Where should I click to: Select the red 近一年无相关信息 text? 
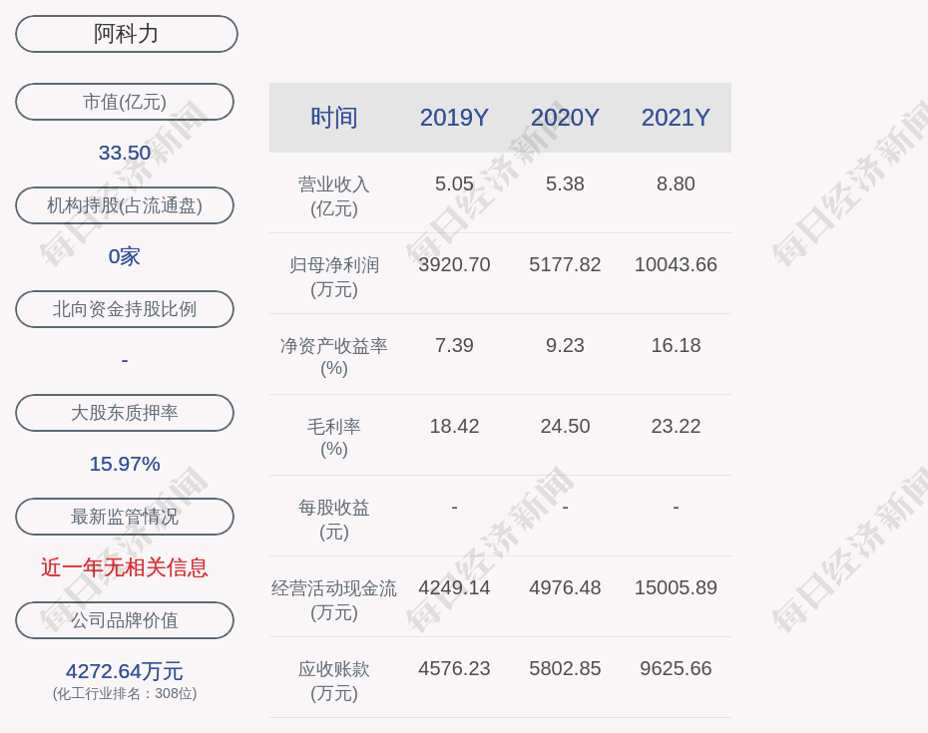click(x=125, y=567)
